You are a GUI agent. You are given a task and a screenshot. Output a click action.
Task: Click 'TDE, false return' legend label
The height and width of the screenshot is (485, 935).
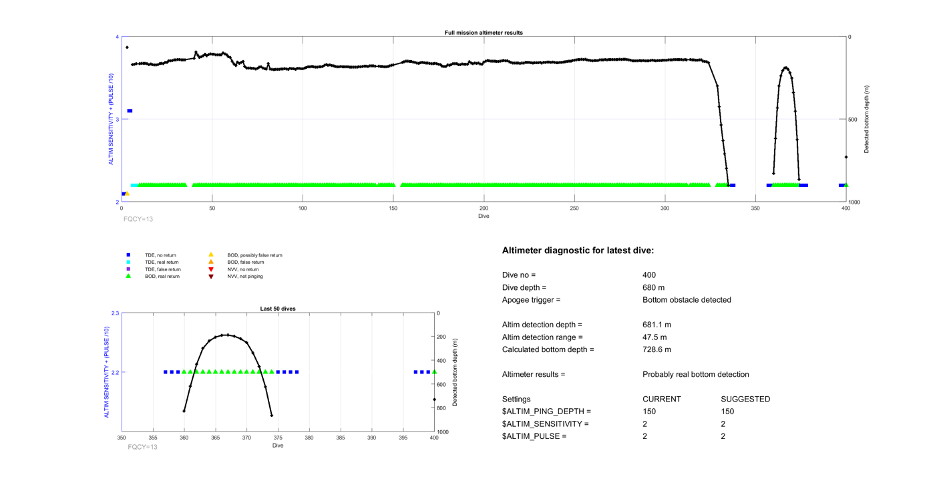[x=163, y=269]
